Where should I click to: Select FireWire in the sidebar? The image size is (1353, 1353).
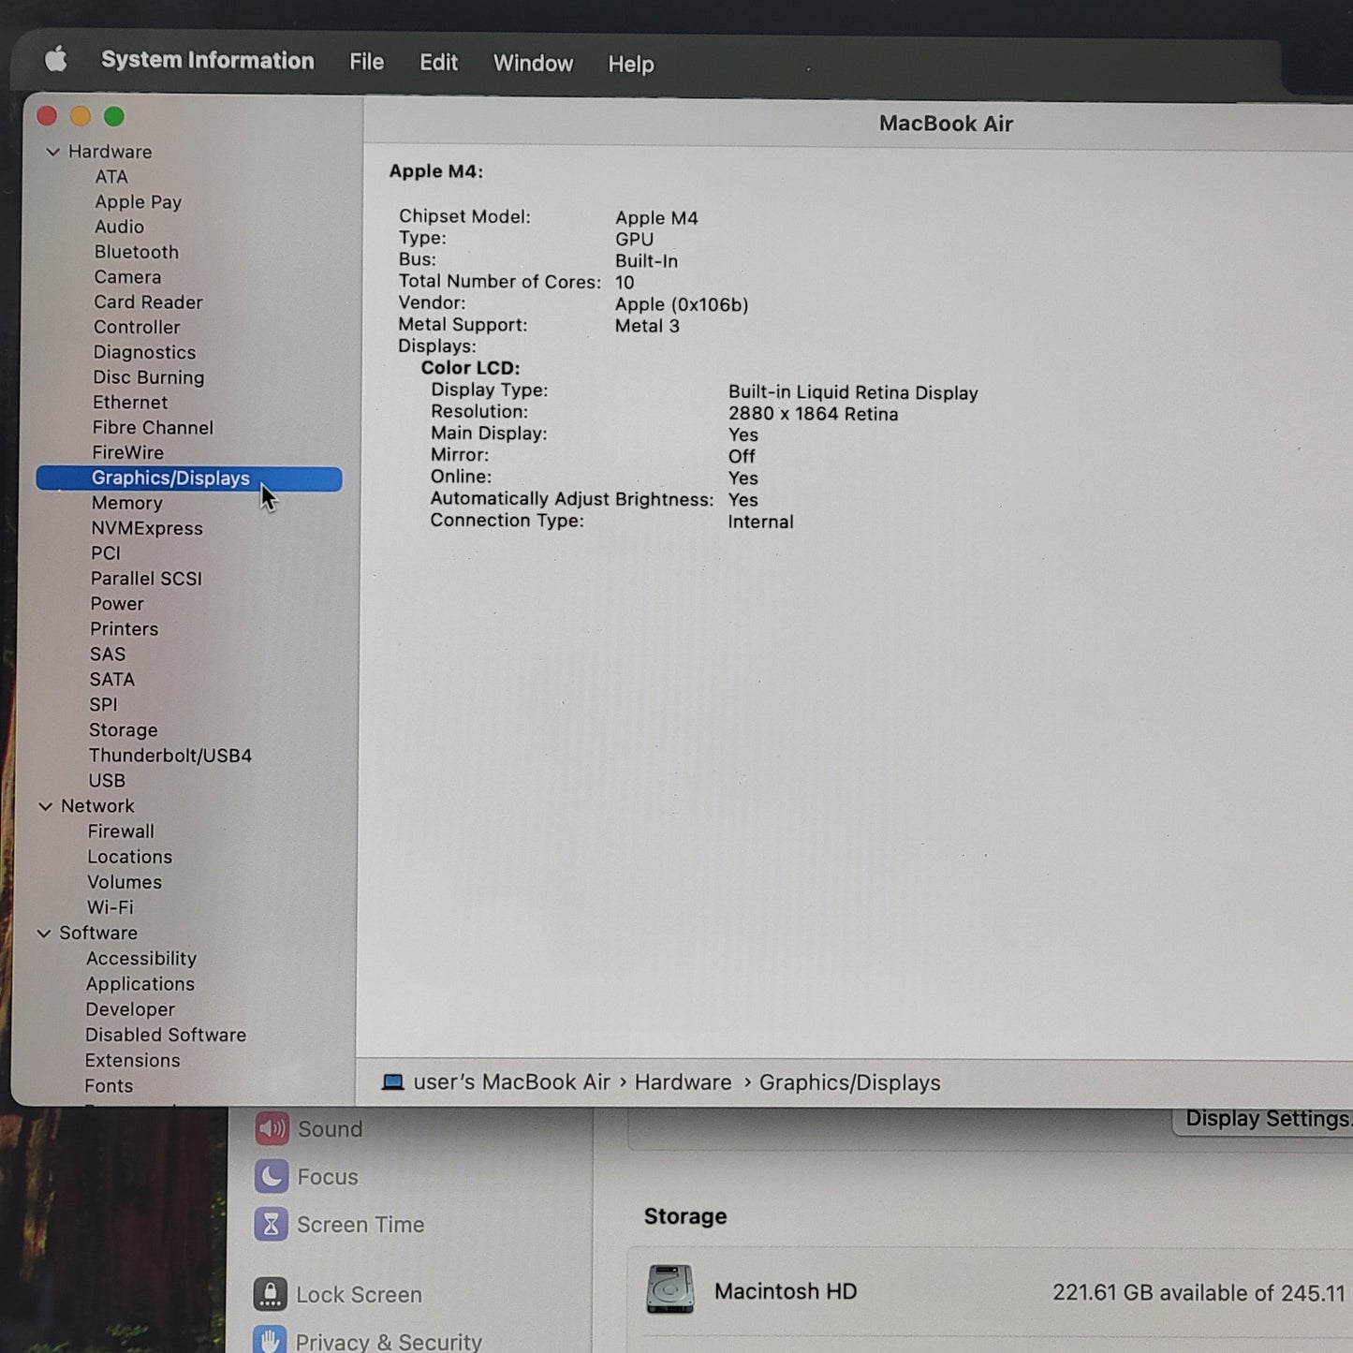point(127,453)
